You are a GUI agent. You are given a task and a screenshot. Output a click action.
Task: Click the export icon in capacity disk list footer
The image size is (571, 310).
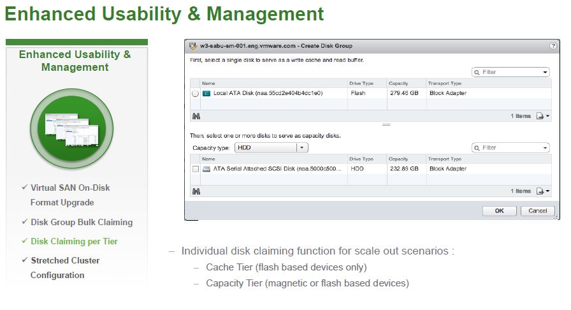coord(542,191)
